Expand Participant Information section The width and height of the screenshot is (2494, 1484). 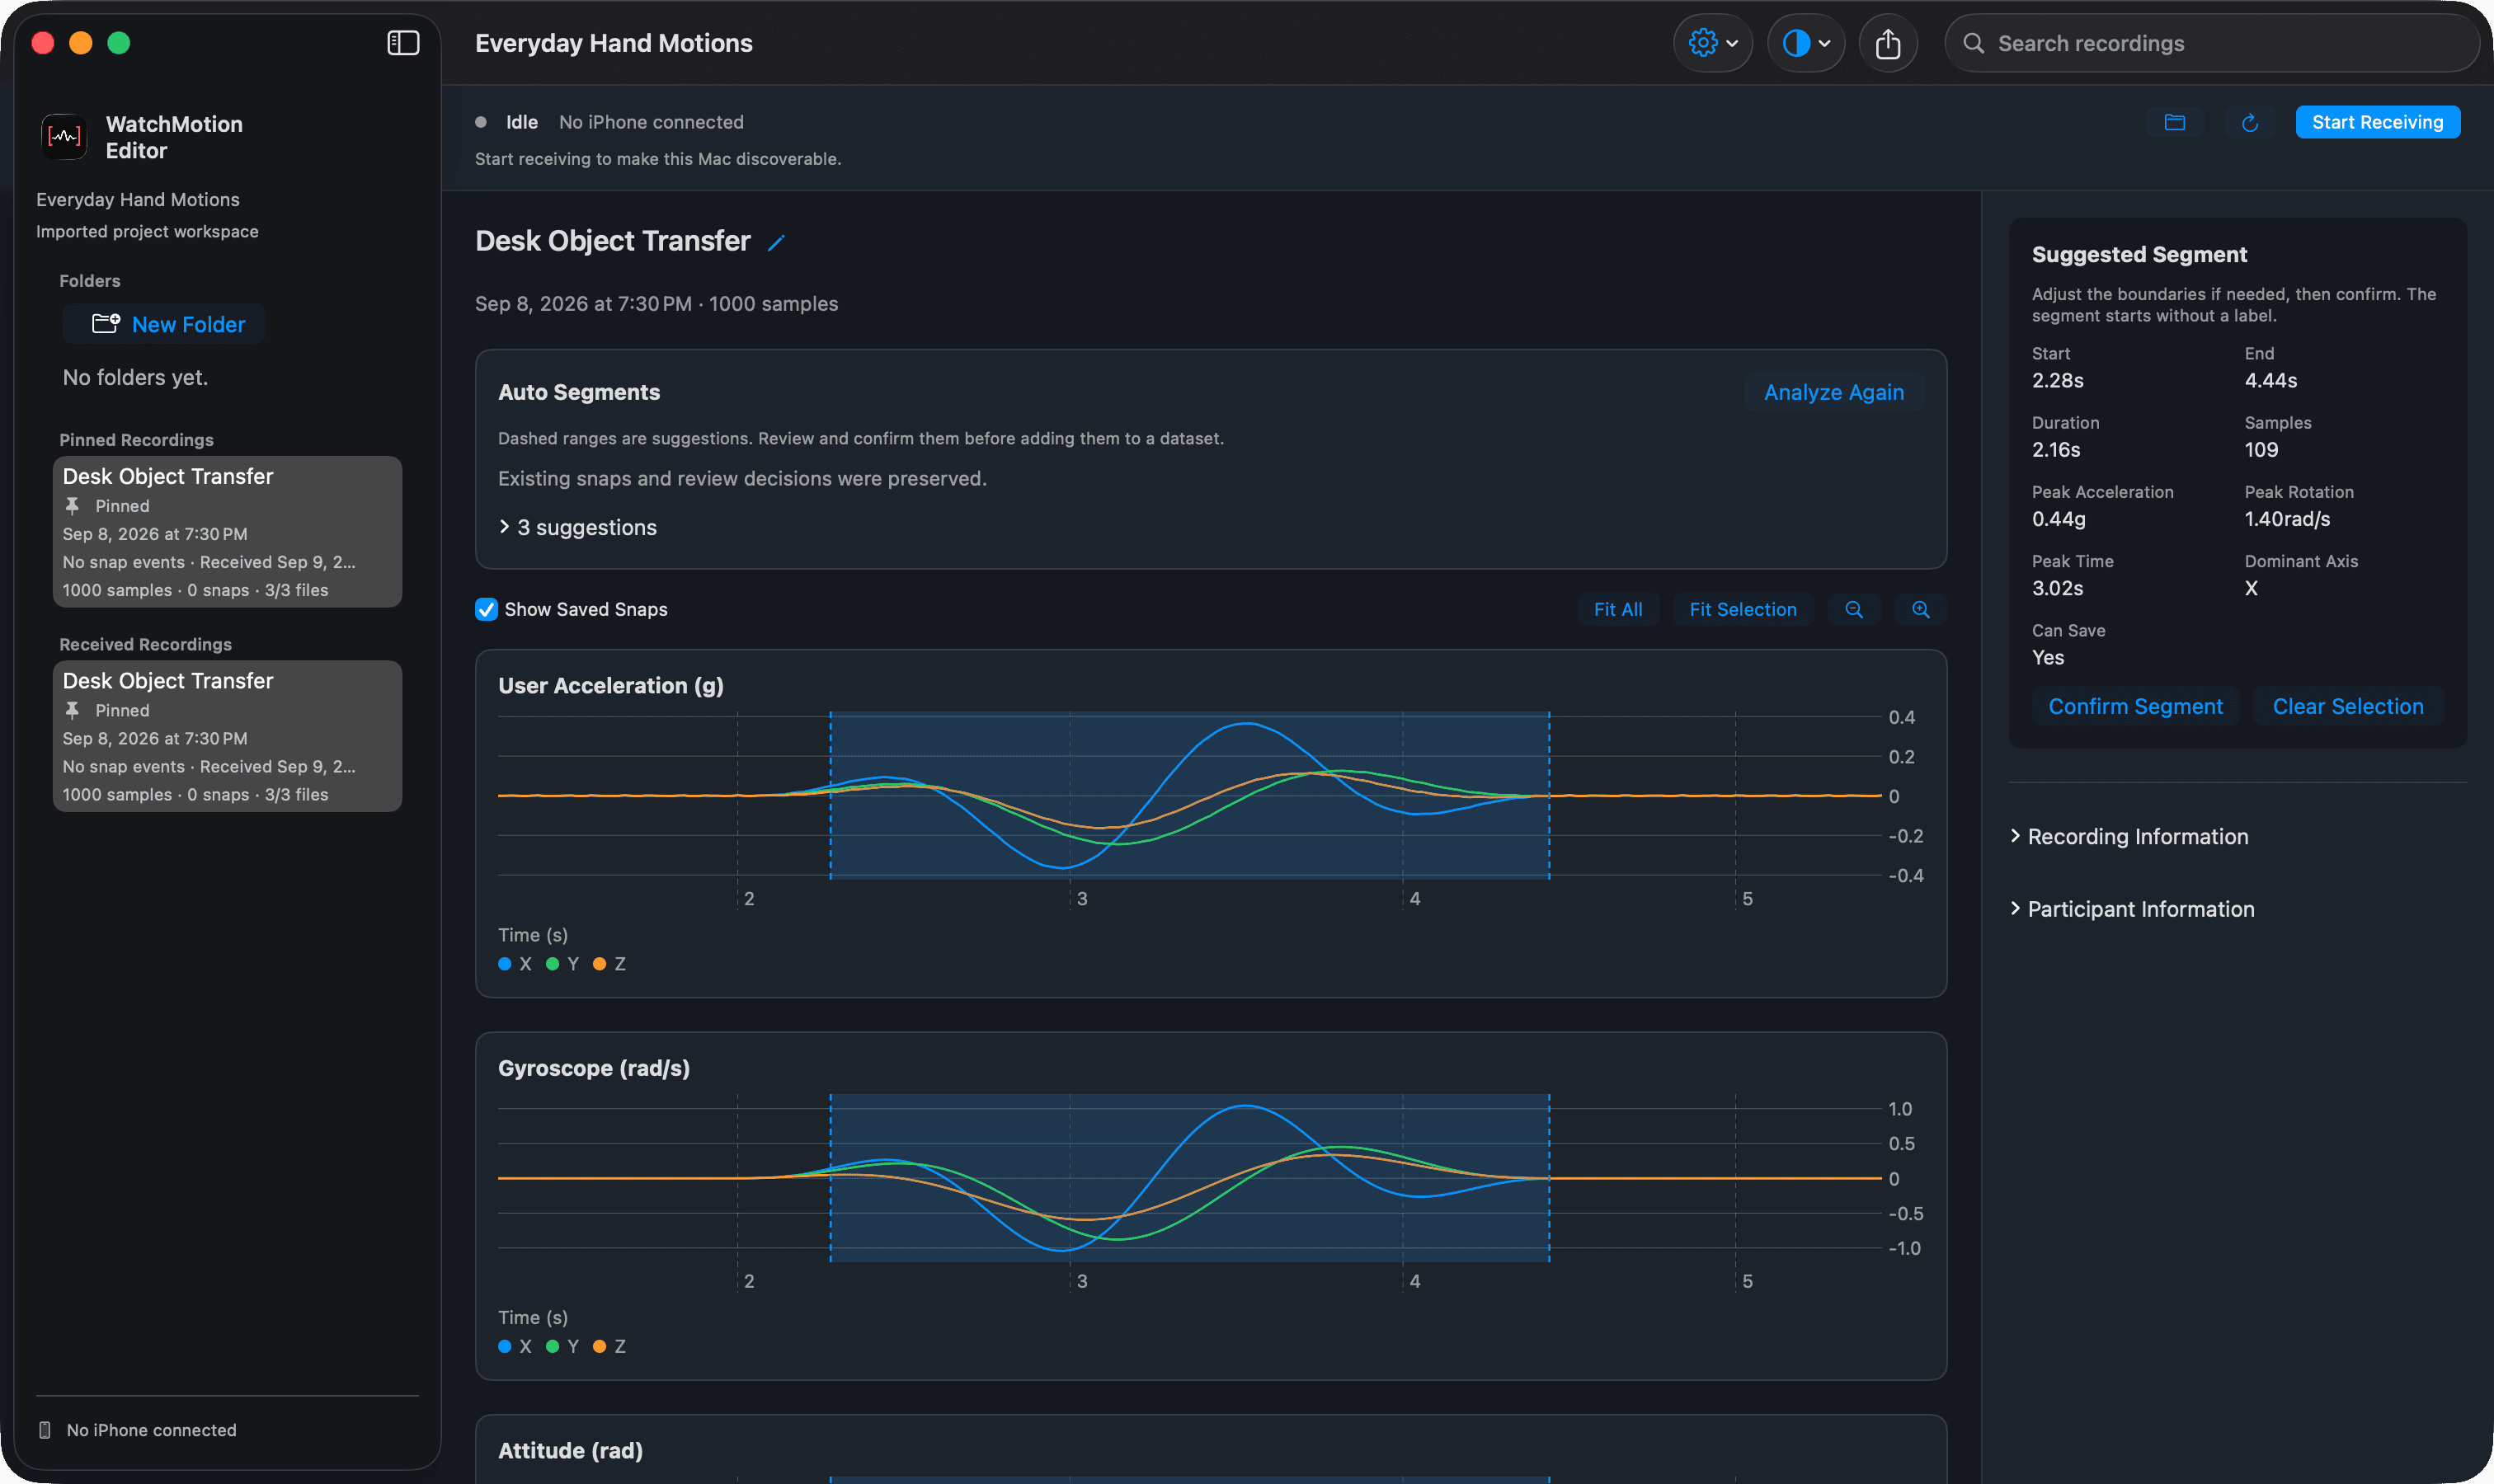click(2132, 909)
